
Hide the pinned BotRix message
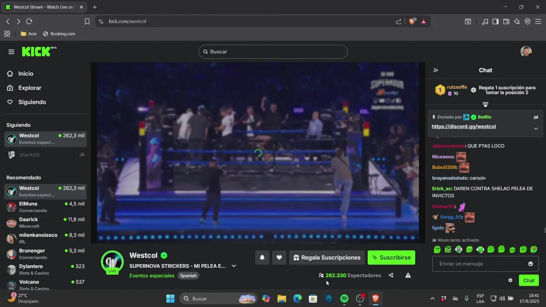(536, 117)
